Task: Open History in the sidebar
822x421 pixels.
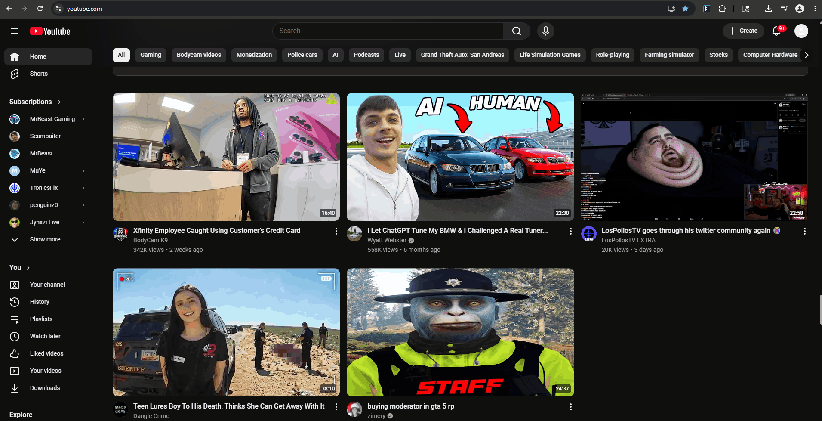Action: coord(48,302)
